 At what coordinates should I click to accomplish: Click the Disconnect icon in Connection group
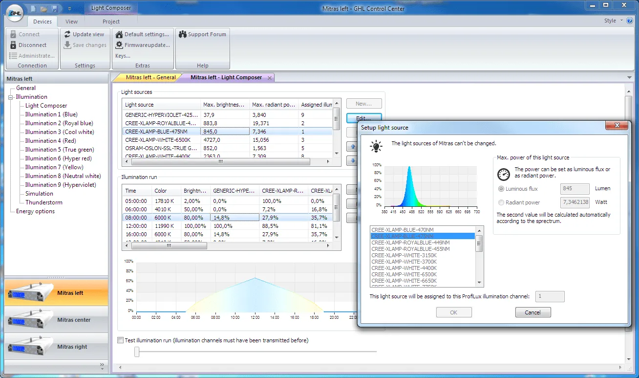coord(13,45)
